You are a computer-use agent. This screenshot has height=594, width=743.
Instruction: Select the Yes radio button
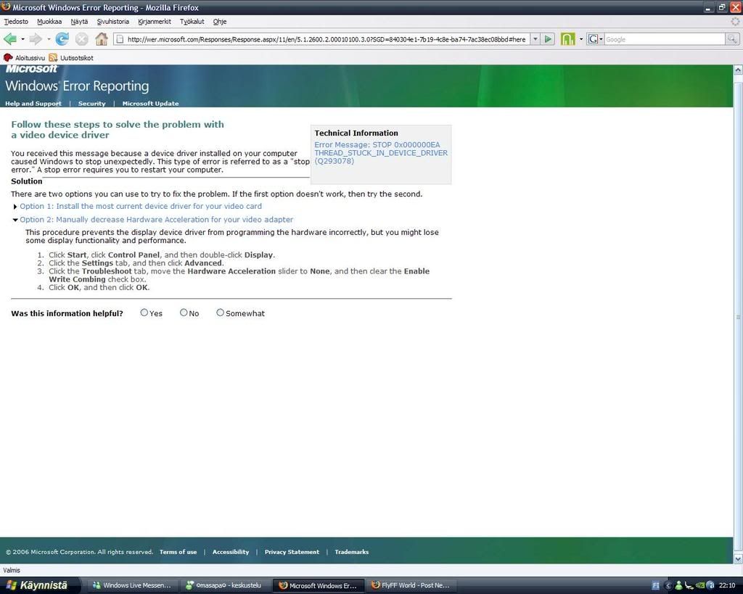pos(144,313)
